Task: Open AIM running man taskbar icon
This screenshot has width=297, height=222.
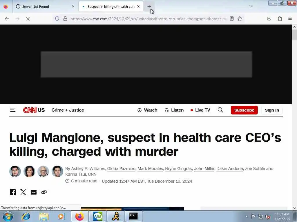Action: point(116,216)
